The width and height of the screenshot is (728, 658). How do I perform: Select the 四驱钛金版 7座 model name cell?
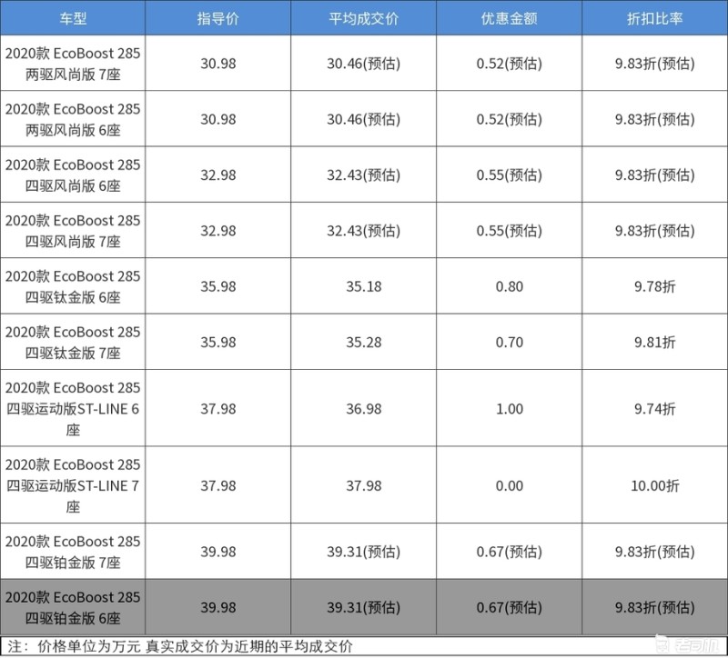73,343
